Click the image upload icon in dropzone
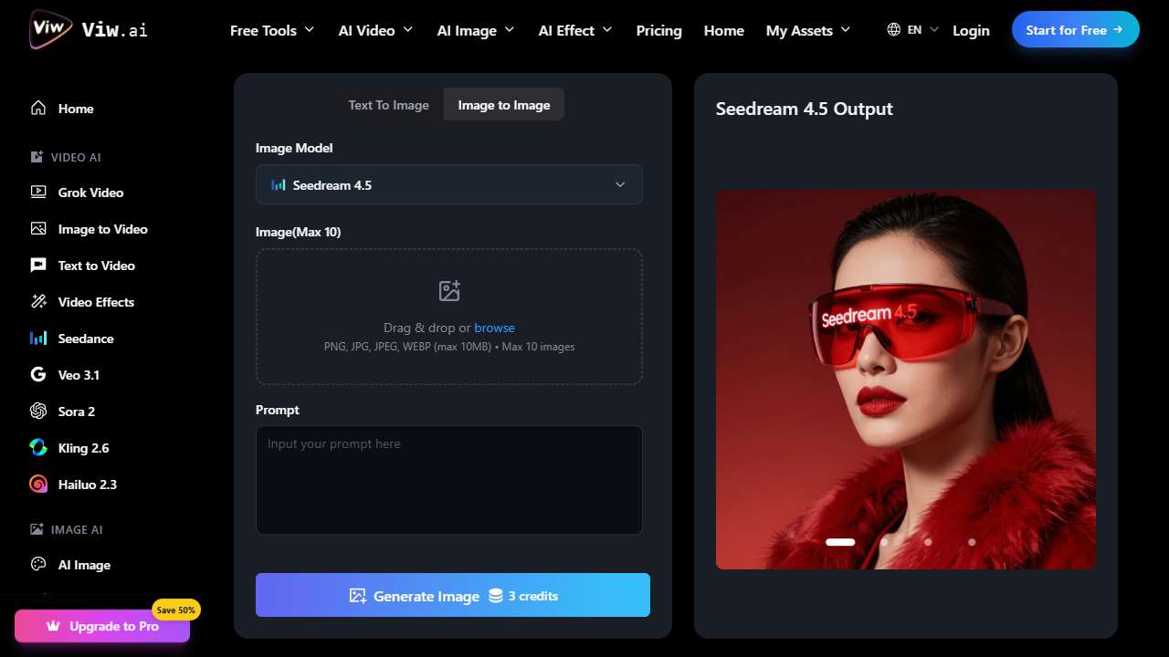The image size is (1169, 657). click(449, 291)
